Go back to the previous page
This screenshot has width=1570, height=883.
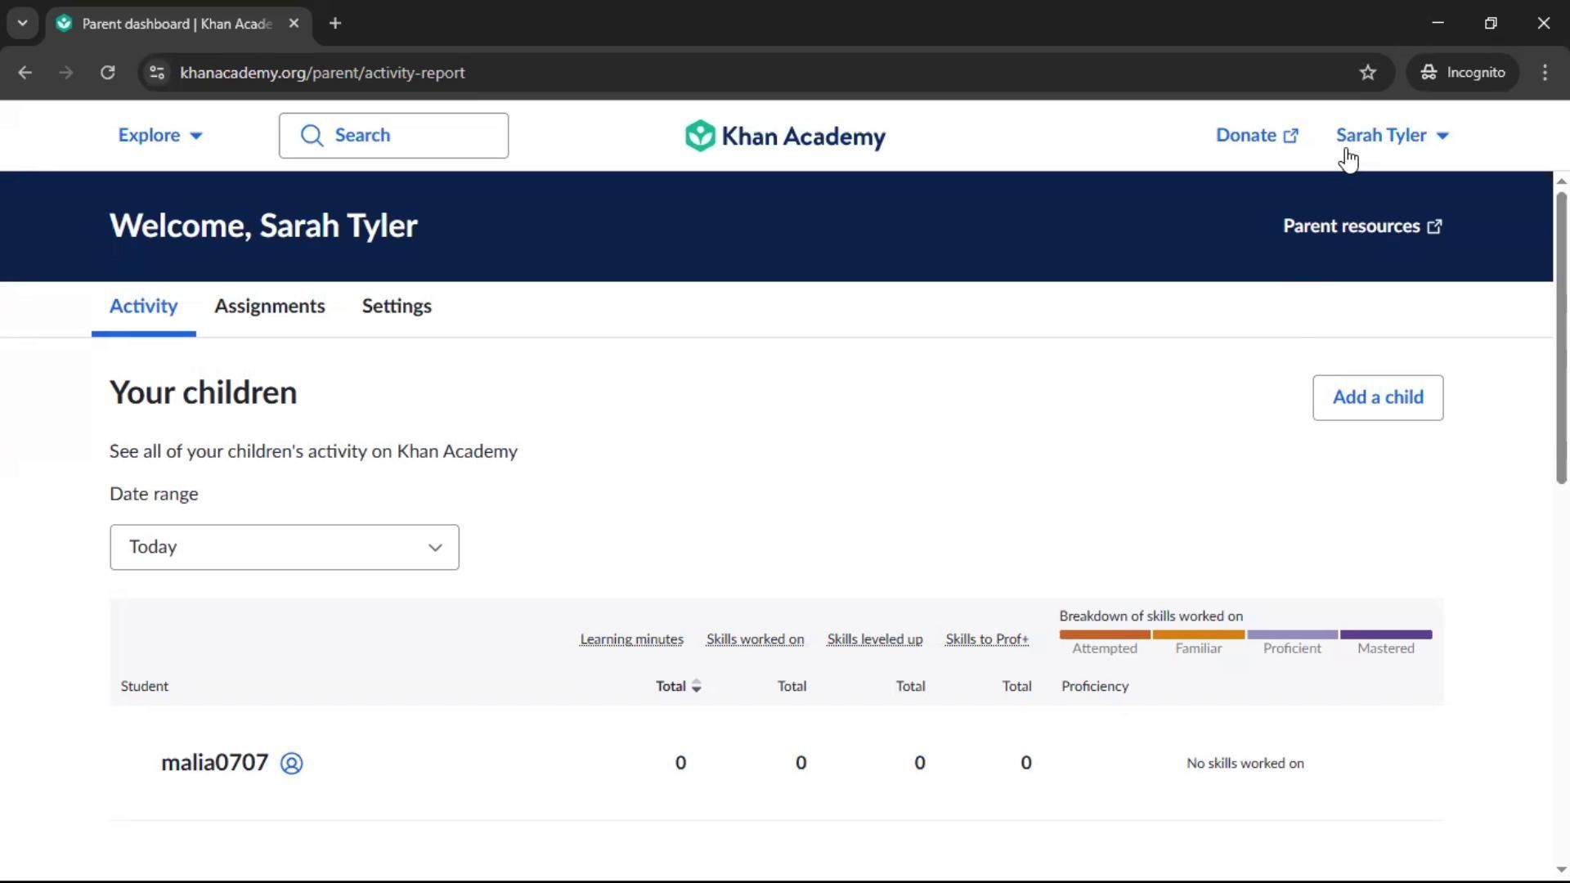click(25, 73)
